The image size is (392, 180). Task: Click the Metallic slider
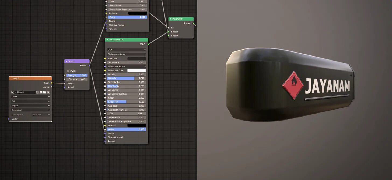point(127,74)
